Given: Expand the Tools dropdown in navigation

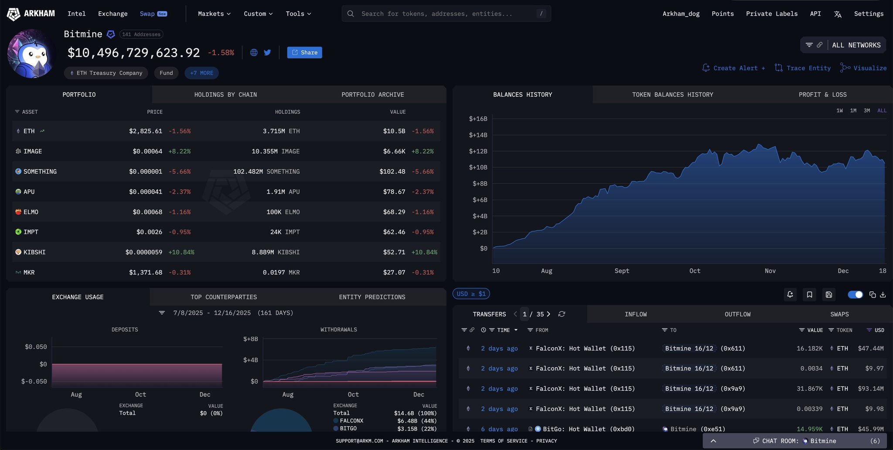Looking at the screenshot, I should click(x=298, y=14).
